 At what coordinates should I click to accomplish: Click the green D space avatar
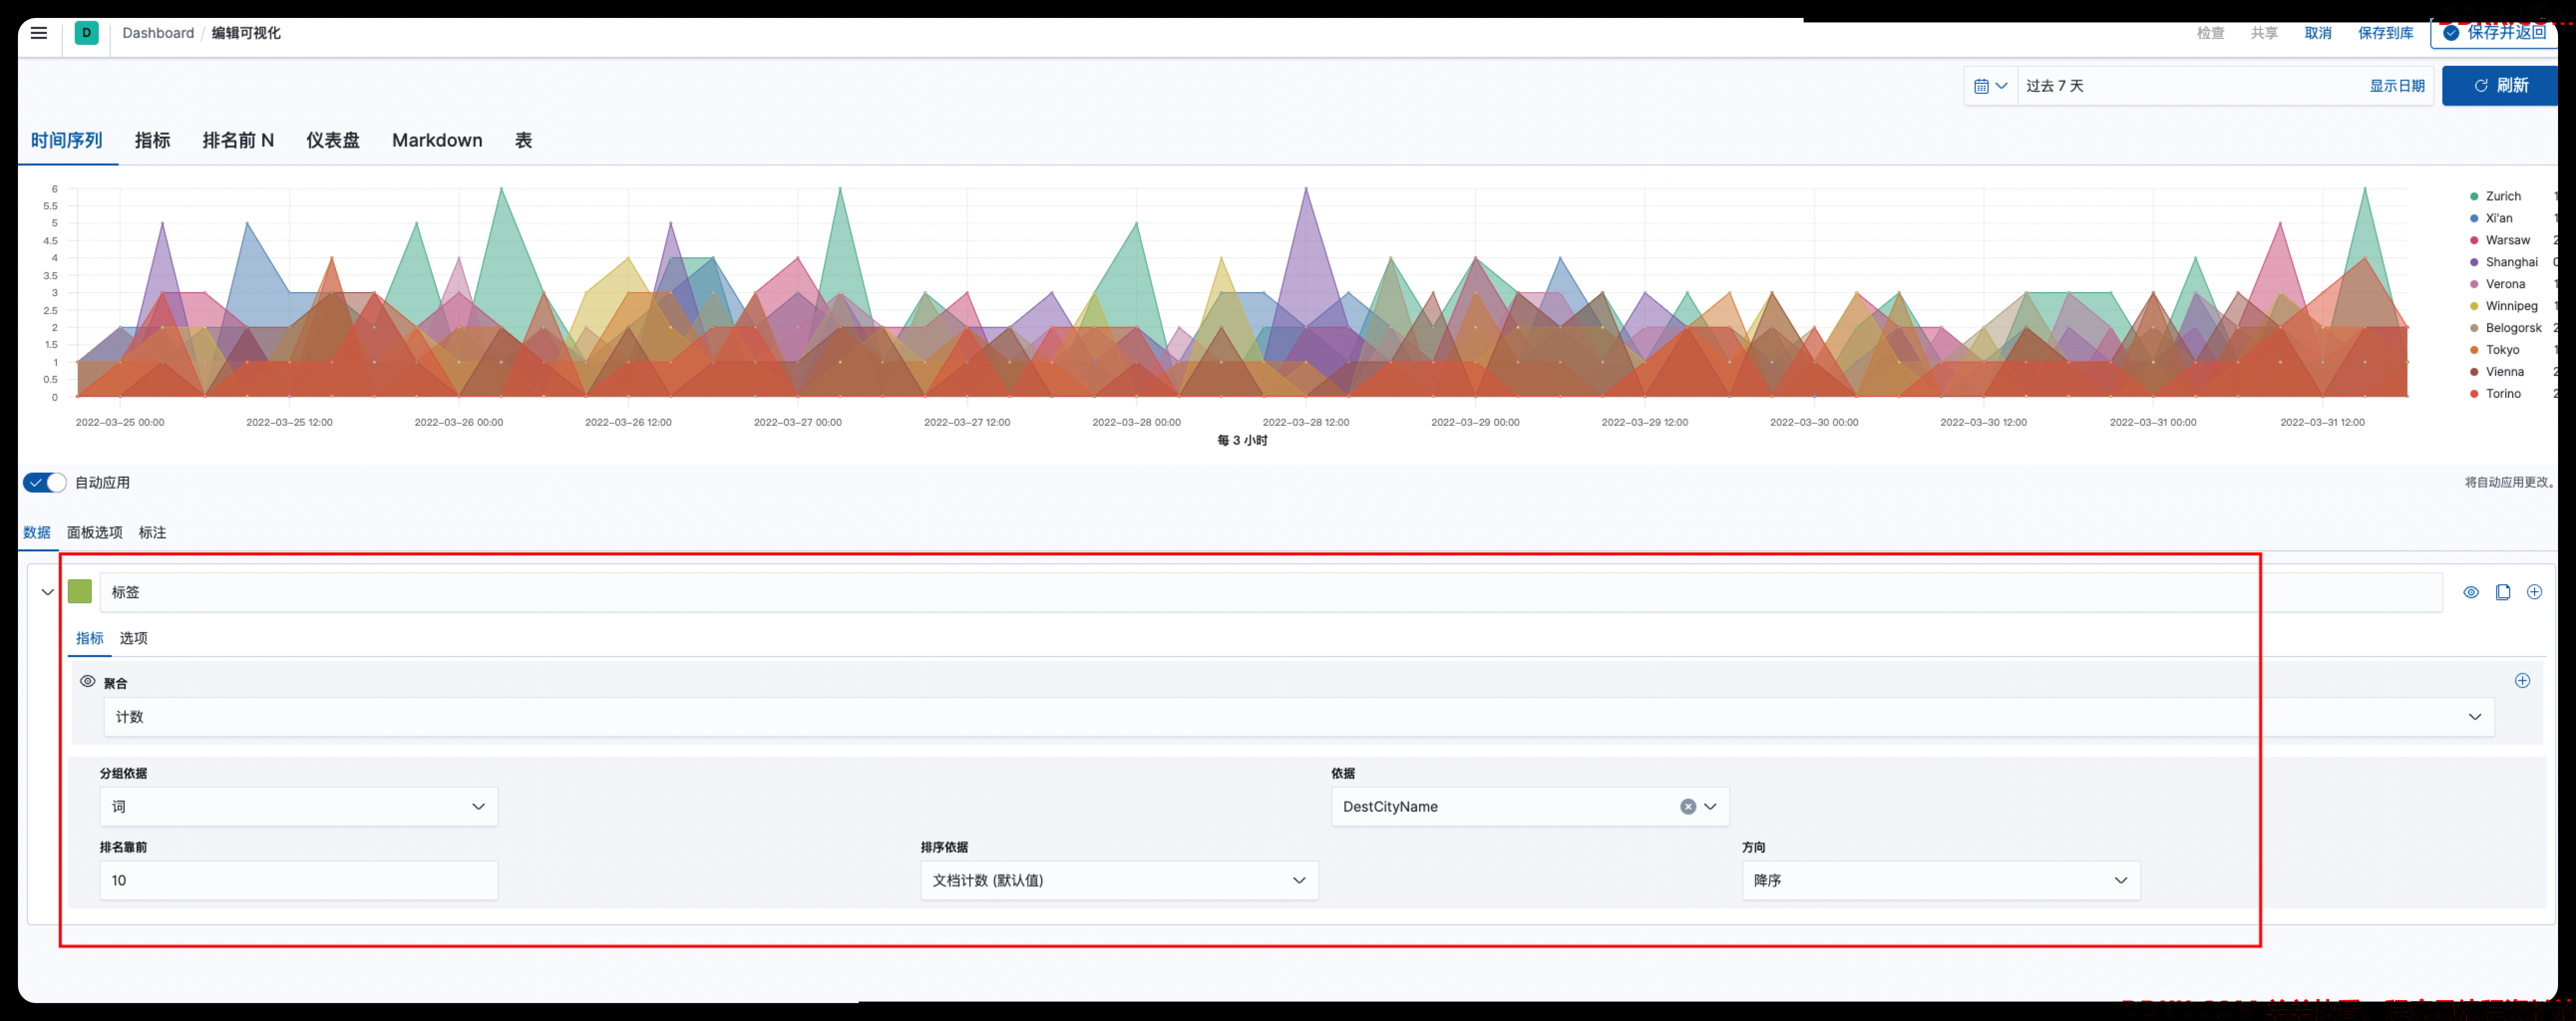(87, 33)
